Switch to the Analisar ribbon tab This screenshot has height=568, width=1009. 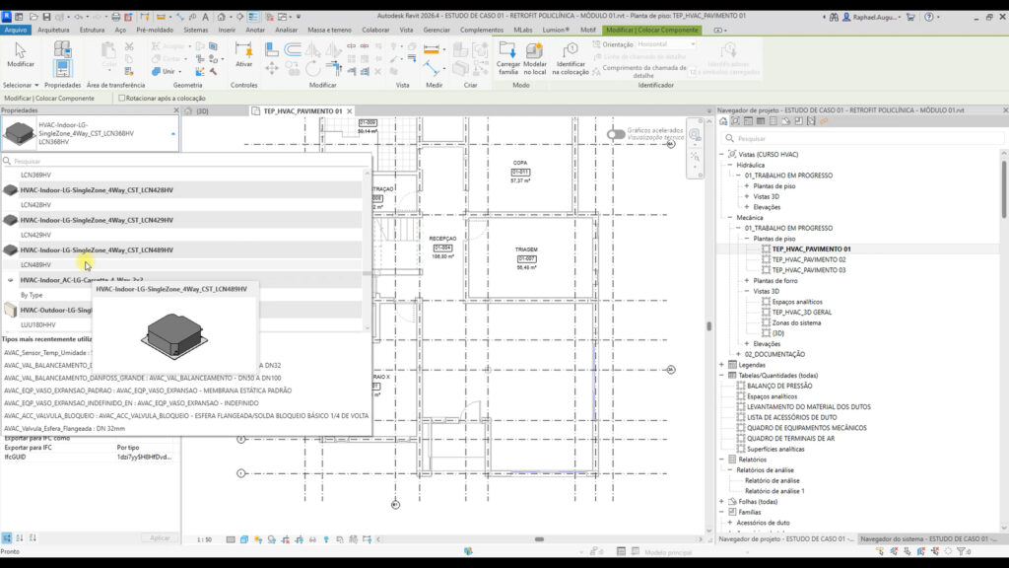(287, 30)
